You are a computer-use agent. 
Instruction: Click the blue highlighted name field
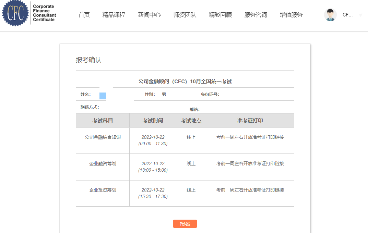(103, 96)
